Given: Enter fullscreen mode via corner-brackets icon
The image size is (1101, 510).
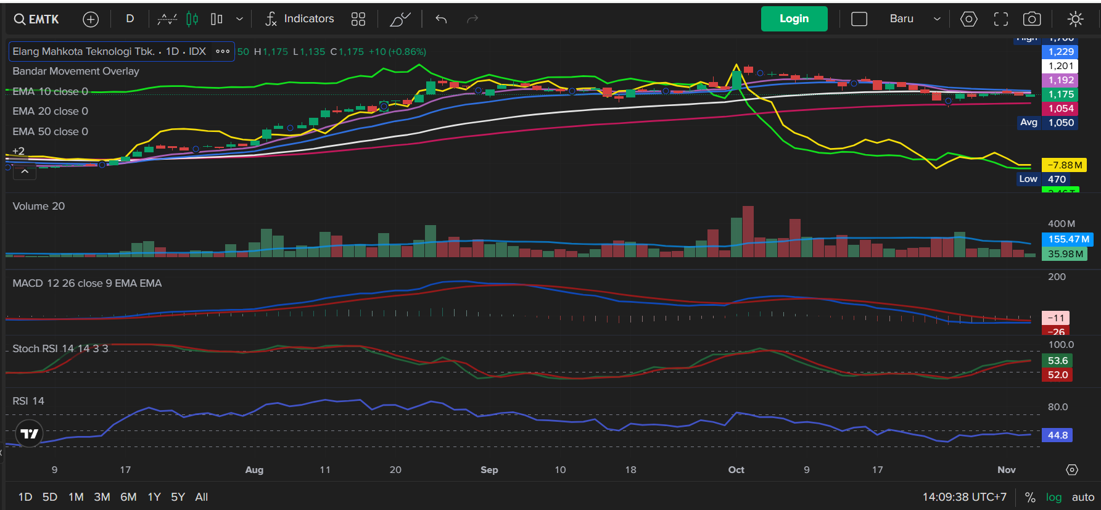Looking at the screenshot, I should [1000, 19].
